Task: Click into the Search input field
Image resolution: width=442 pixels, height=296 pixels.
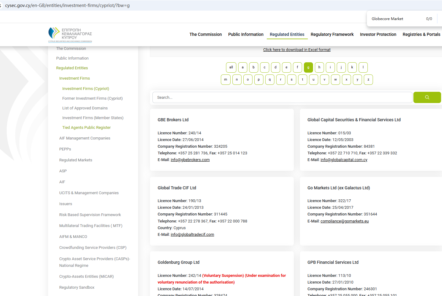Action: pos(282,98)
